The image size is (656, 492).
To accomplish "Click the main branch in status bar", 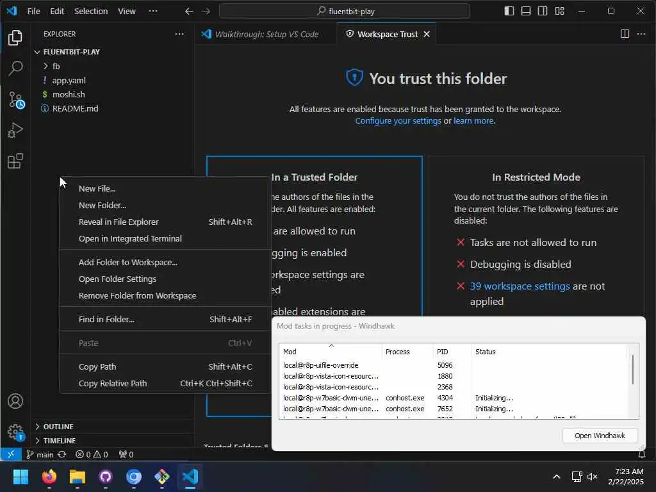I will pyautogui.click(x=40, y=454).
